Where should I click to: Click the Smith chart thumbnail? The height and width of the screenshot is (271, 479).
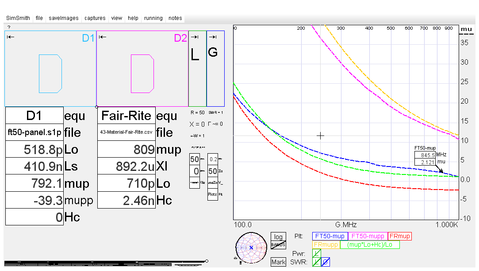point(251,248)
